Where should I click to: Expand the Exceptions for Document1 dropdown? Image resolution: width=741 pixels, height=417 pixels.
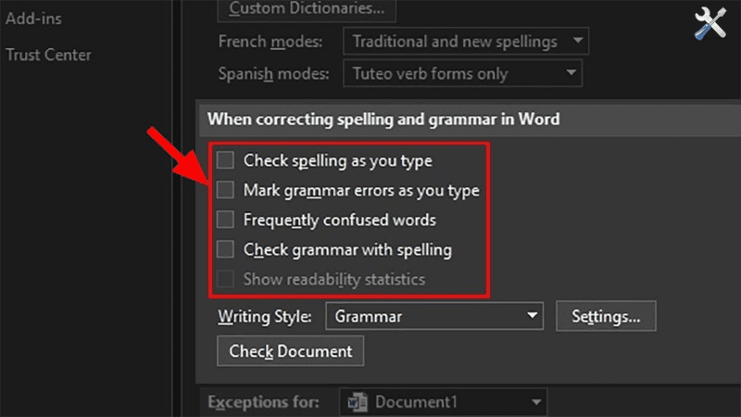point(445,402)
